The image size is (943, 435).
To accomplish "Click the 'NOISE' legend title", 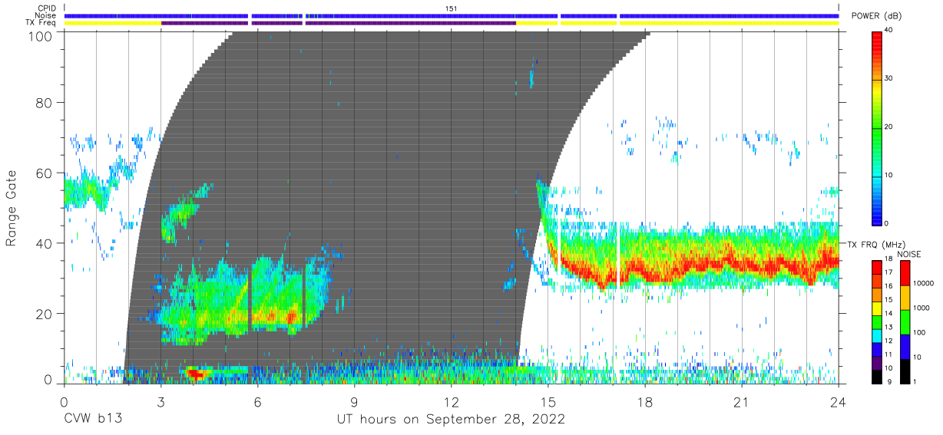I will coord(908,254).
